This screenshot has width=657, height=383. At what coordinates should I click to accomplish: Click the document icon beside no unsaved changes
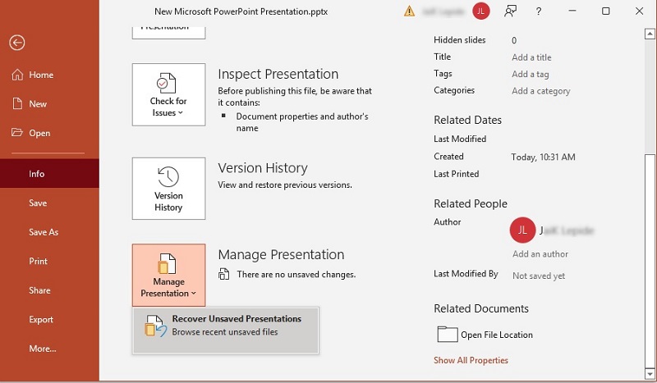click(224, 274)
